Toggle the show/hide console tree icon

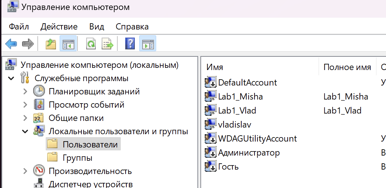pos(68,45)
